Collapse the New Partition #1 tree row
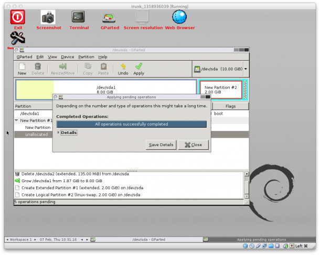Viewport: 320px width, 255px height. click(x=16, y=120)
